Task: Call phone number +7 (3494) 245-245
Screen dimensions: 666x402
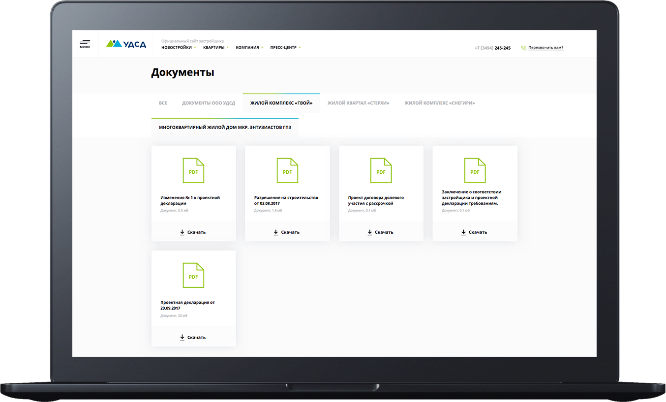Action: pyautogui.click(x=492, y=48)
